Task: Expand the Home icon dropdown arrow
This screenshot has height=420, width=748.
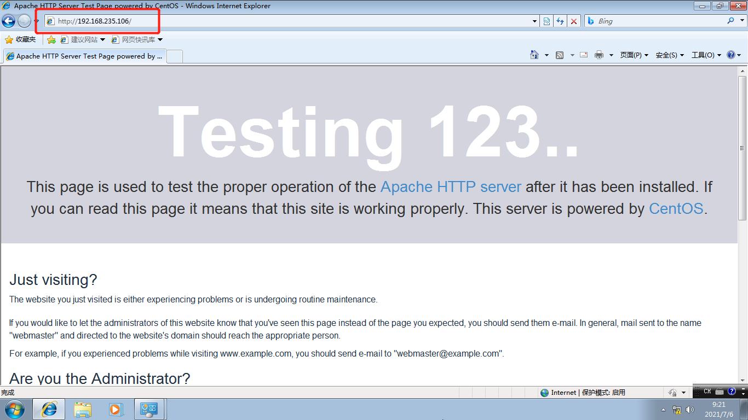Action: [x=546, y=55]
